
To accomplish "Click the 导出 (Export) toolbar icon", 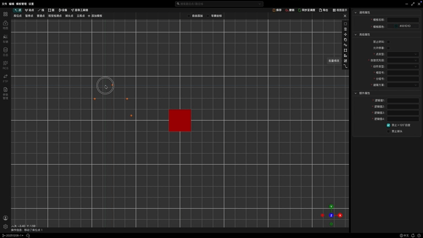I will tap(323, 10).
